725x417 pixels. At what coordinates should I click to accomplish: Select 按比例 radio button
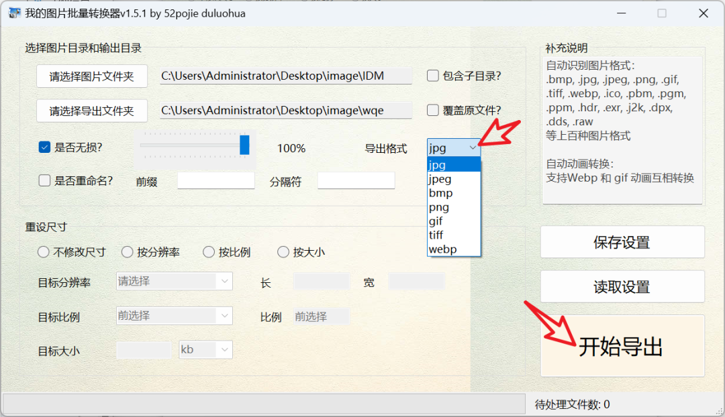[209, 252]
